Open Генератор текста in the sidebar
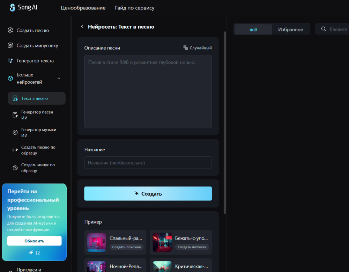Viewport: 349px width, 272px height. point(35,60)
